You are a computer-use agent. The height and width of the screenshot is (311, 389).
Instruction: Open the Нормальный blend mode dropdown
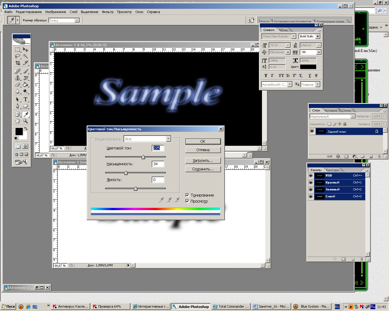[353, 116]
